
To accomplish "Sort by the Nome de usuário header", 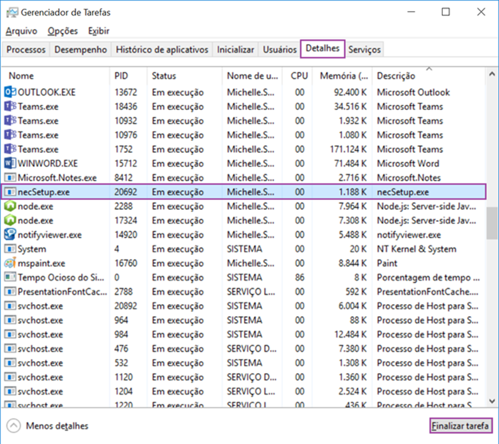I will pos(252,76).
